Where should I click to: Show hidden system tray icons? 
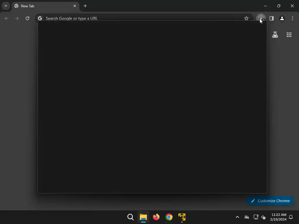pos(237,217)
